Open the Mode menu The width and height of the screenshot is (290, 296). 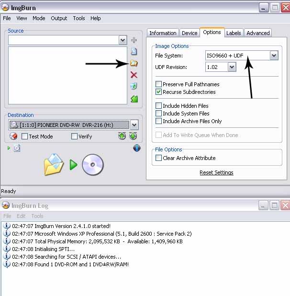click(x=39, y=18)
